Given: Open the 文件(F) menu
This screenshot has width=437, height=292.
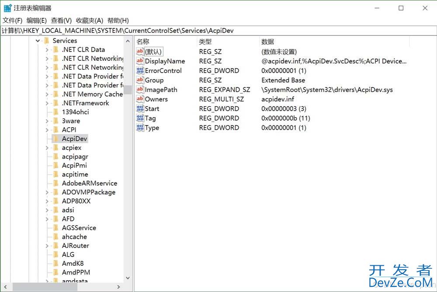Looking at the screenshot, I should point(12,21).
